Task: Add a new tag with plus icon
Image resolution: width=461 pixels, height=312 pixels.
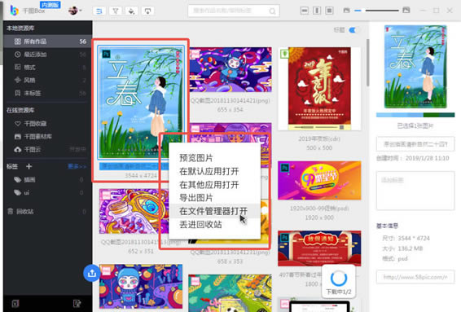Action: [29, 166]
